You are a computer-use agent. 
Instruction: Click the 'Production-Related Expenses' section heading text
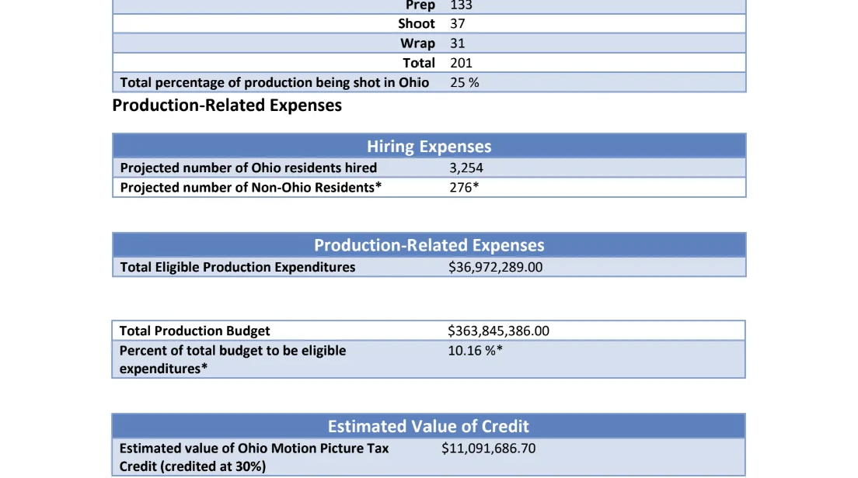[x=227, y=105]
